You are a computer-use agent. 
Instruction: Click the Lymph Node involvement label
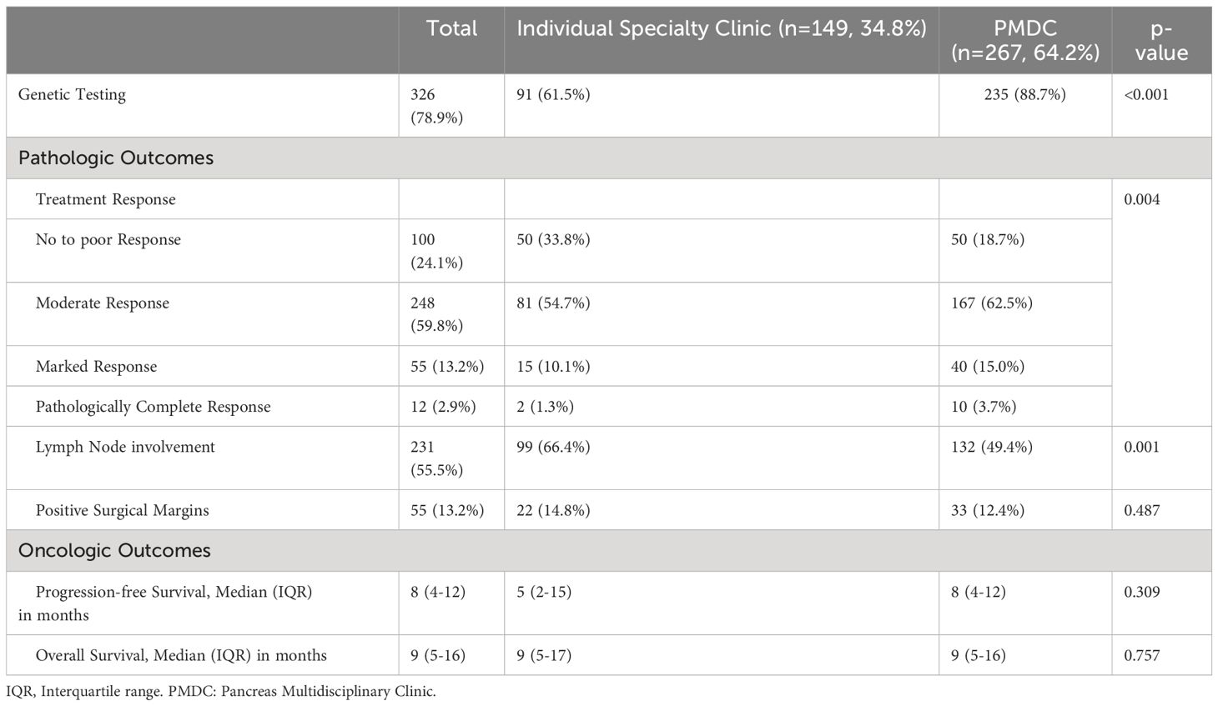(x=125, y=447)
